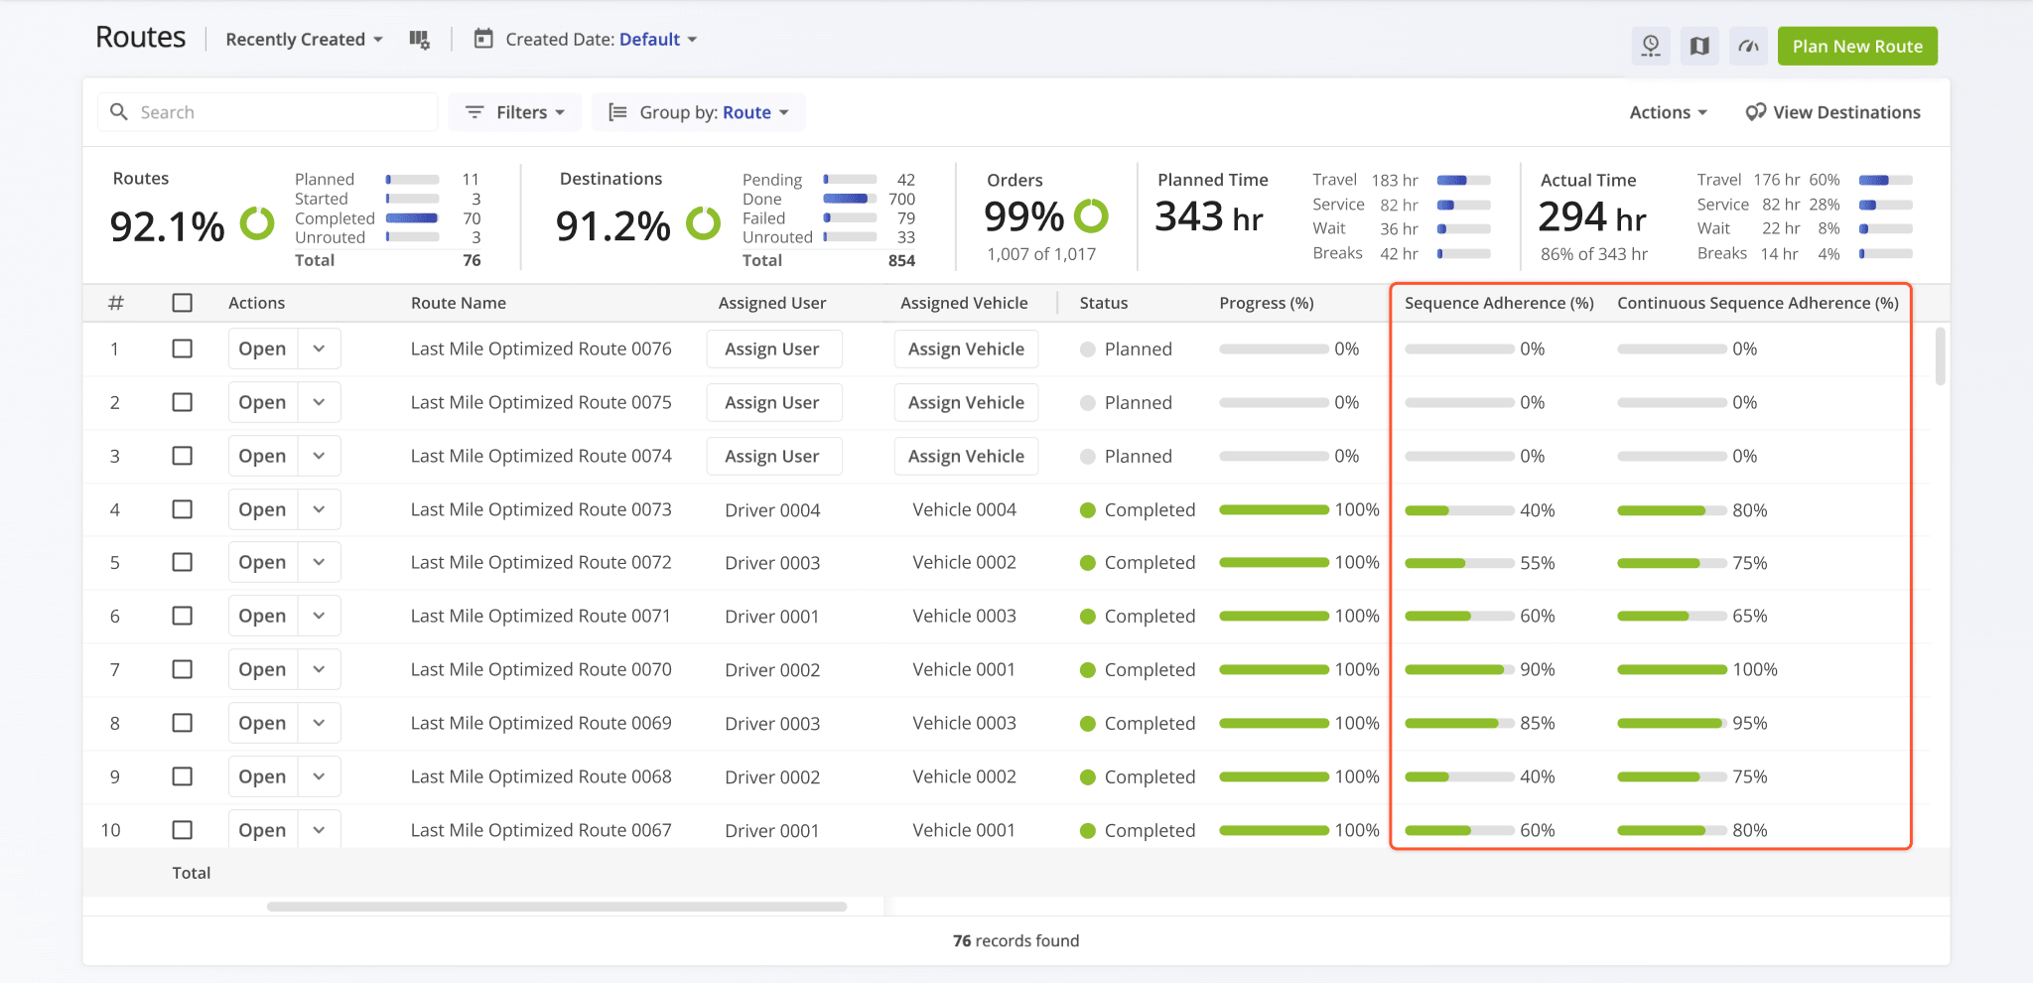2033x983 pixels.
Task: Open the map view icon
Action: tap(1699, 46)
